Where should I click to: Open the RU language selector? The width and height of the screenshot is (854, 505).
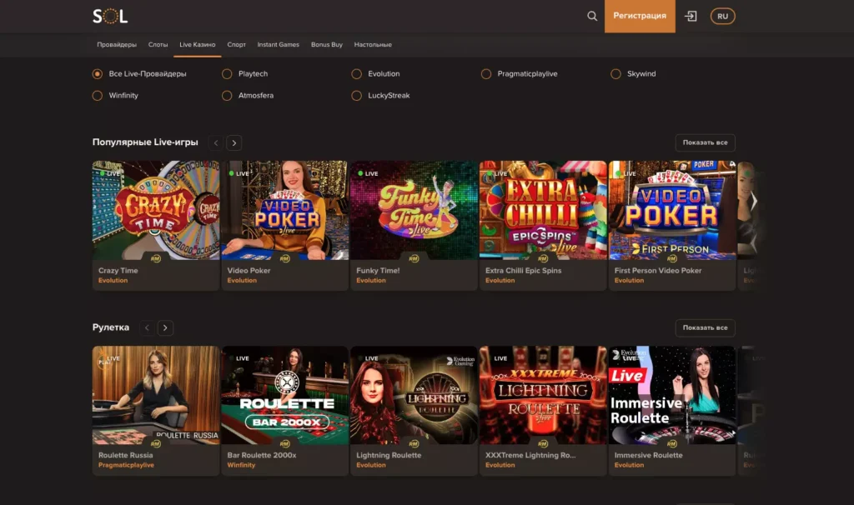(x=722, y=16)
